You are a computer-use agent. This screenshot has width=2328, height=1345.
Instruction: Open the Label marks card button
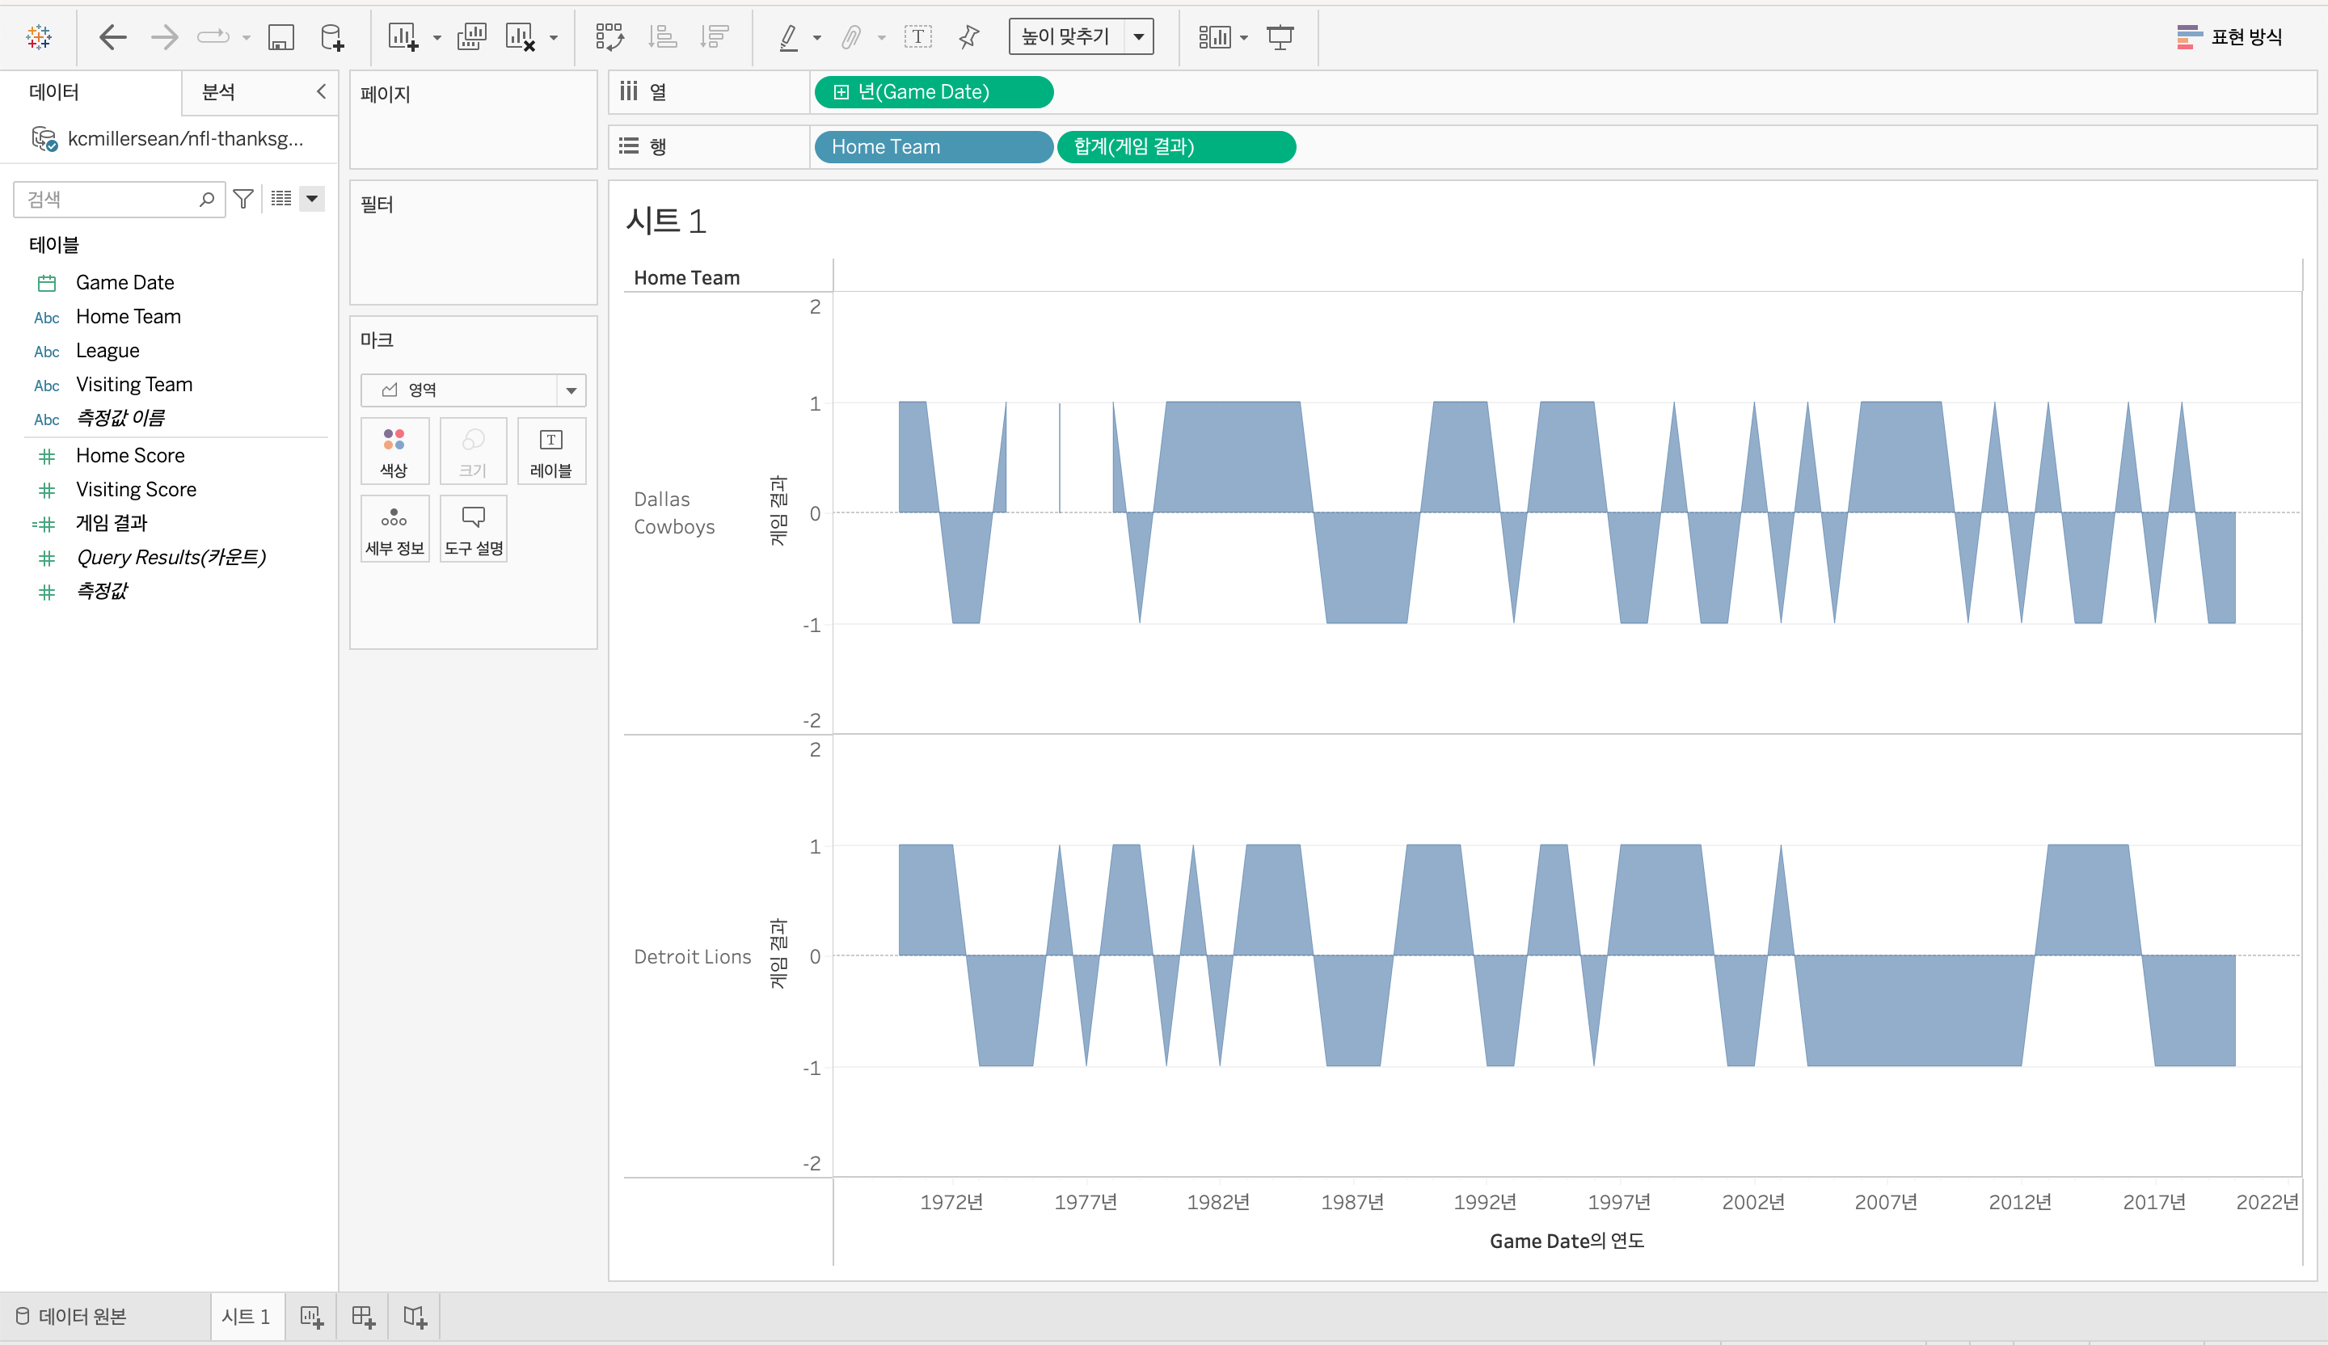[551, 451]
